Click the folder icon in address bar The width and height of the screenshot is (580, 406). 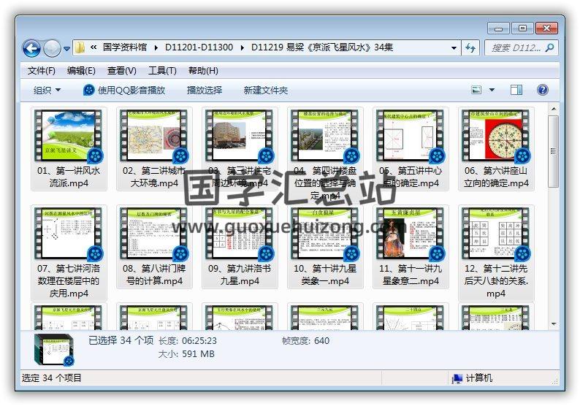(80, 47)
